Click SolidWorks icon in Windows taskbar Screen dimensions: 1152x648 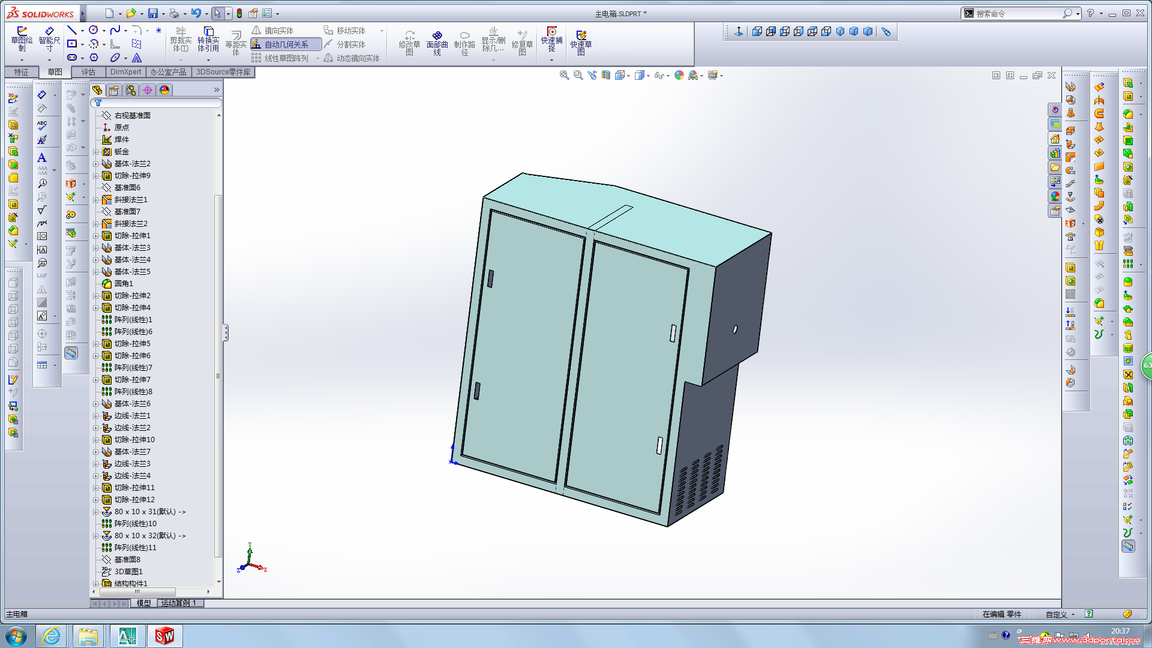164,635
